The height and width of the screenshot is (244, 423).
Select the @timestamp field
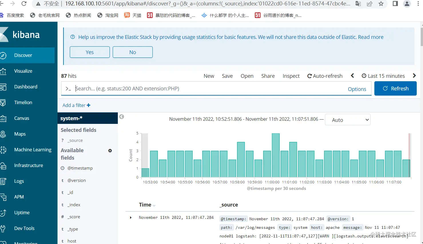80,168
